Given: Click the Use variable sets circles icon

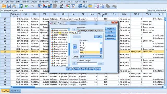Looking at the screenshot, I should [102, 6].
